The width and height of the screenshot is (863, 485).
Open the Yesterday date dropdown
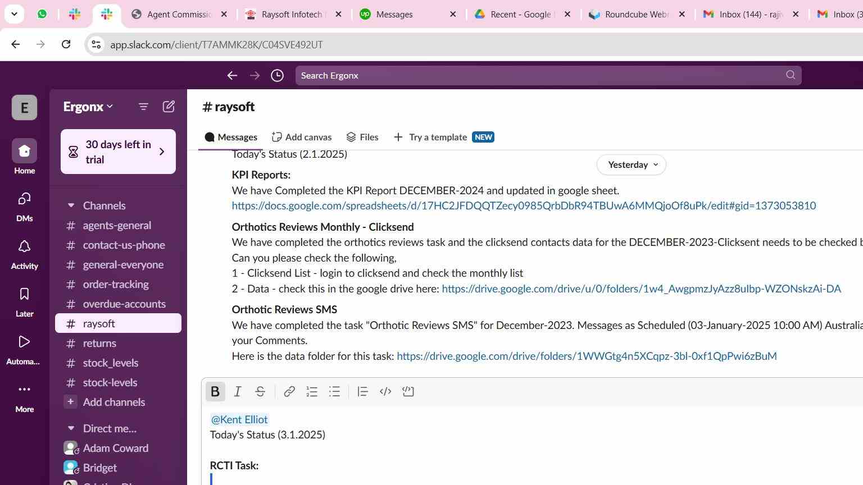[x=632, y=164]
